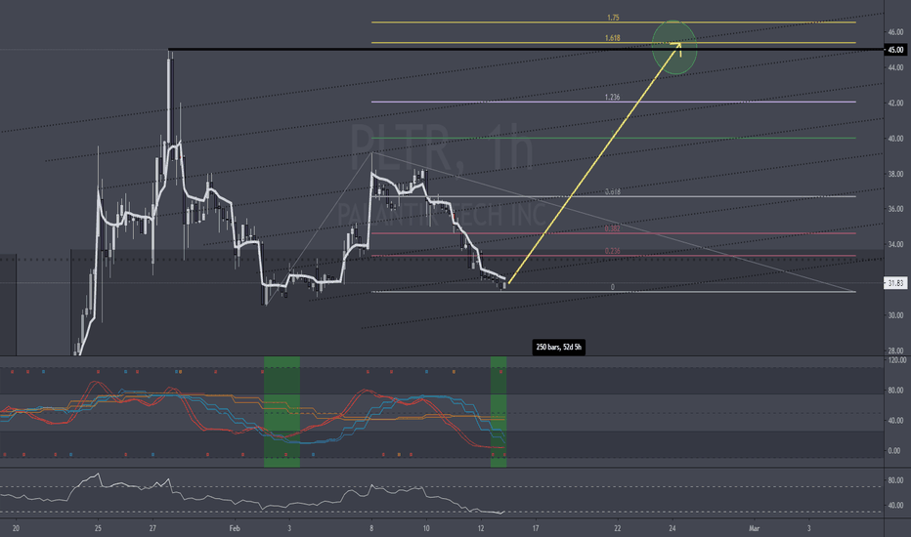Click the 45.00 black price label
The image size is (911, 537).
coord(894,50)
